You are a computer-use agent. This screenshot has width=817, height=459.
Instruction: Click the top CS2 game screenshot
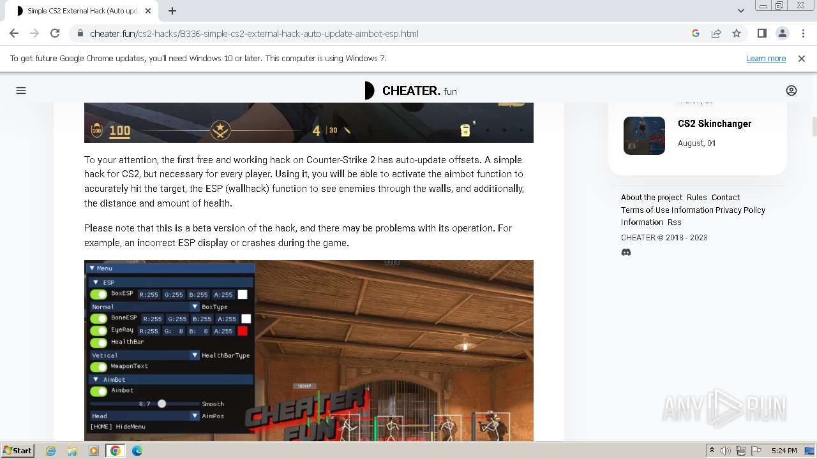[309, 122]
